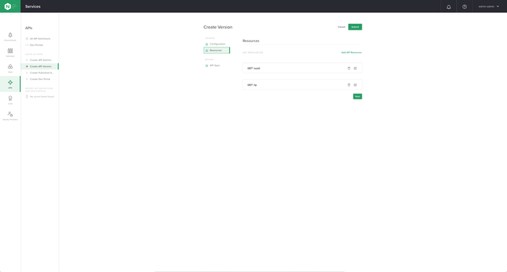Click the Next button
The height and width of the screenshot is (272, 507).
pyautogui.click(x=358, y=97)
